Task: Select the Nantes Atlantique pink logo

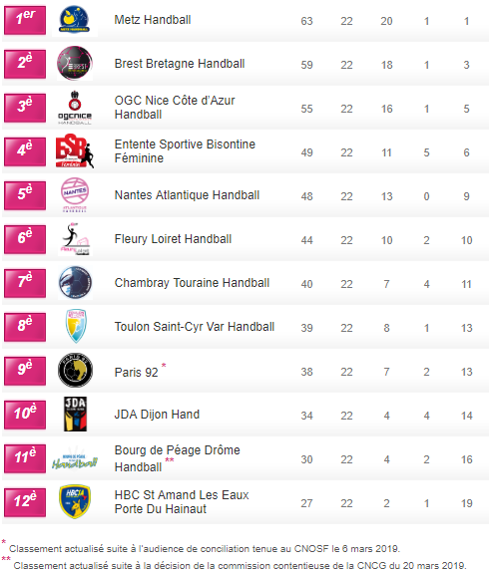Action: coord(75,194)
